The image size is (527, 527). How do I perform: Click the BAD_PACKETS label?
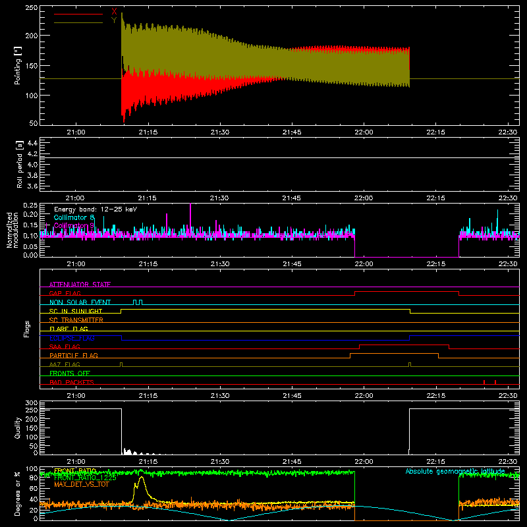pos(72,382)
